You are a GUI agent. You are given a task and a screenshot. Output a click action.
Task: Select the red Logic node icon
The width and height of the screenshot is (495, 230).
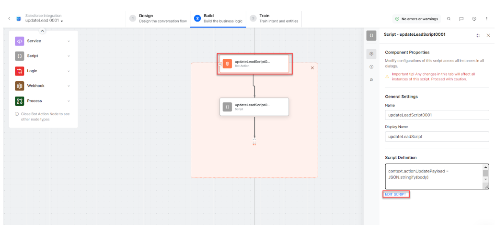pos(20,71)
